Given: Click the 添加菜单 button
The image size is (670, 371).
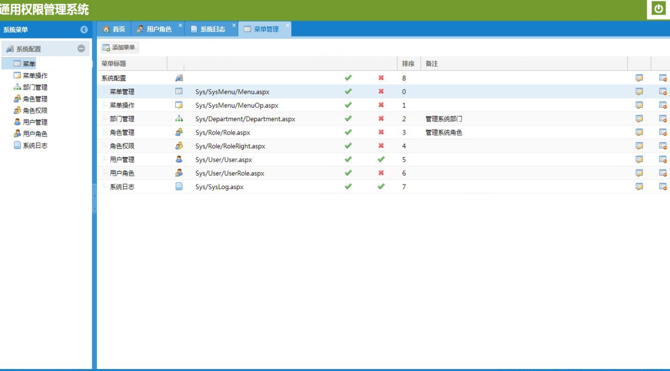Looking at the screenshot, I should (x=119, y=47).
